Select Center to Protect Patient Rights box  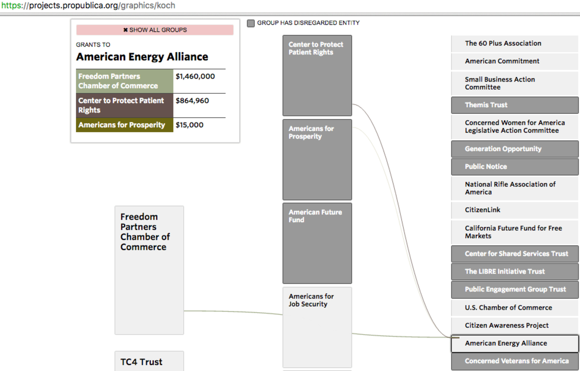(x=317, y=75)
